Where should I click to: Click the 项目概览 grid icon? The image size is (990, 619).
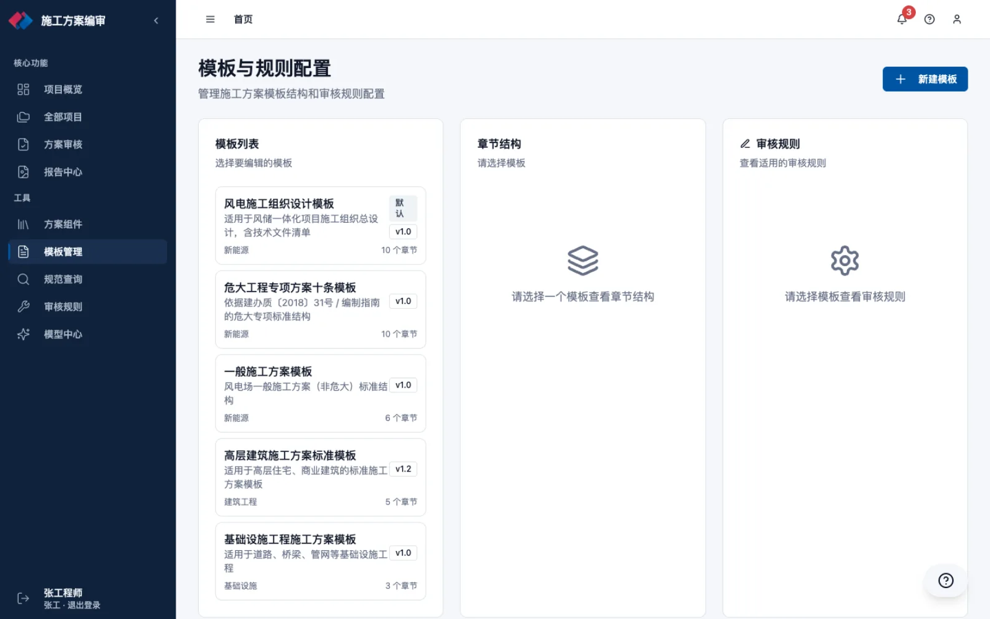(x=24, y=89)
